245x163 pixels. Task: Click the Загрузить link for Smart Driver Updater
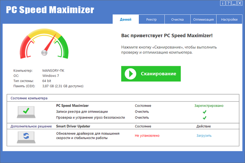coord(204,136)
